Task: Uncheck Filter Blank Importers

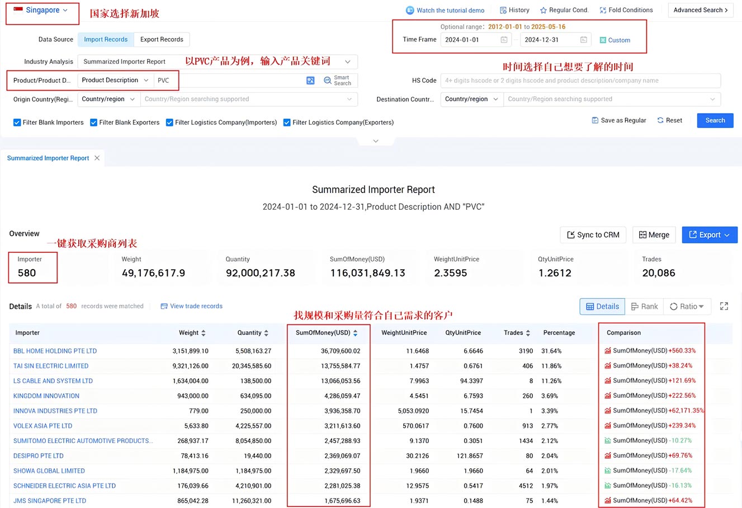Action: [x=17, y=123]
